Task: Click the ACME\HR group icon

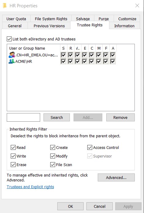Action: tap(12, 61)
